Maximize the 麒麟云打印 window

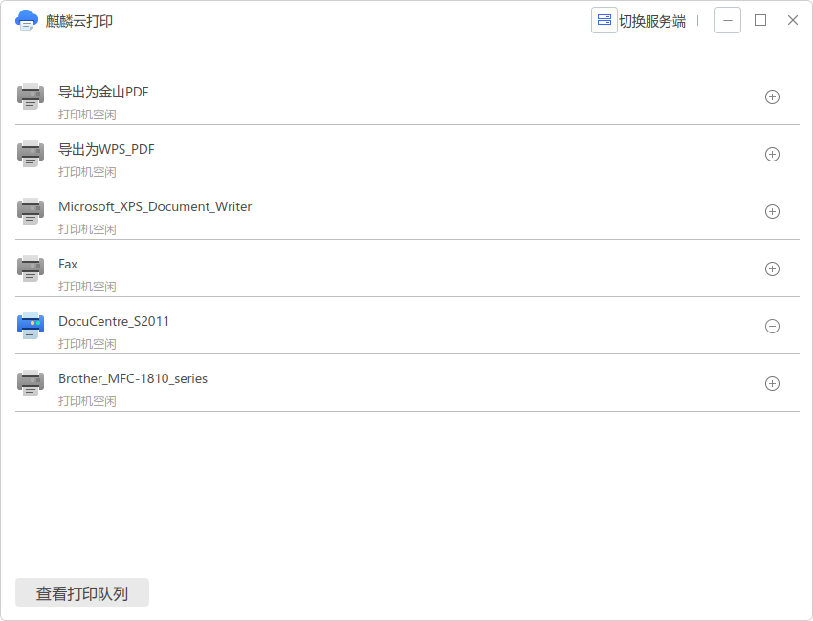click(x=760, y=20)
